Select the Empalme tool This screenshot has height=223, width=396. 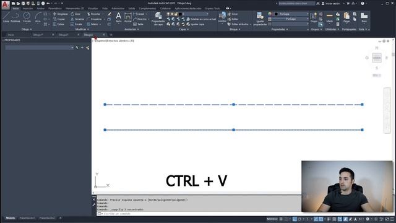(94, 19)
